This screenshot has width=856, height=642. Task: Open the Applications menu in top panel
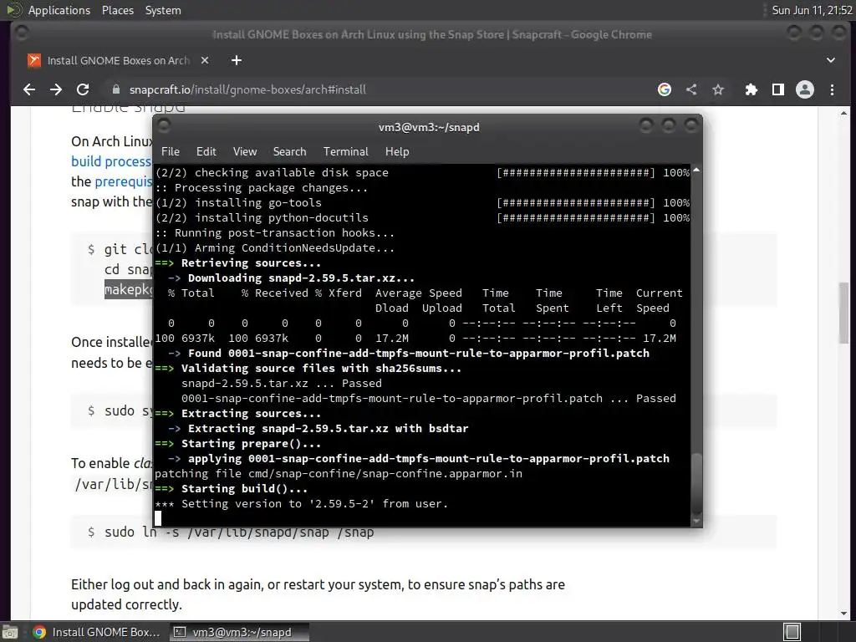point(59,10)
